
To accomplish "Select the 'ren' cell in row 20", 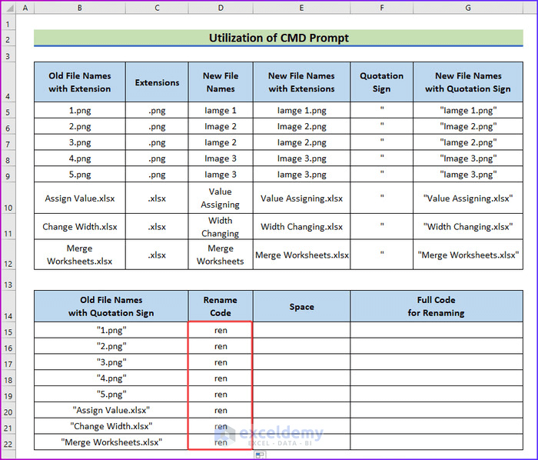I will point(221,410).
